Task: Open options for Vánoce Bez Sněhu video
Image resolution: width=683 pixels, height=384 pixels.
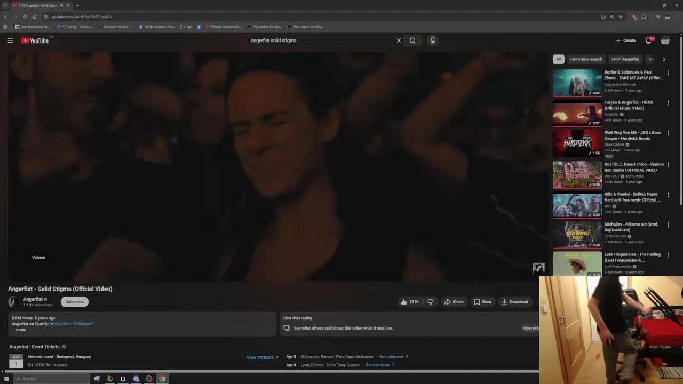Action: click(668, 165)
